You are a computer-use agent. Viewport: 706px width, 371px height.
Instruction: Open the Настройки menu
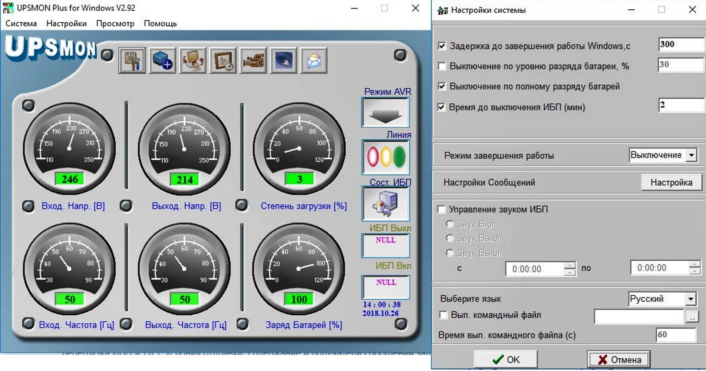(66, 23)
